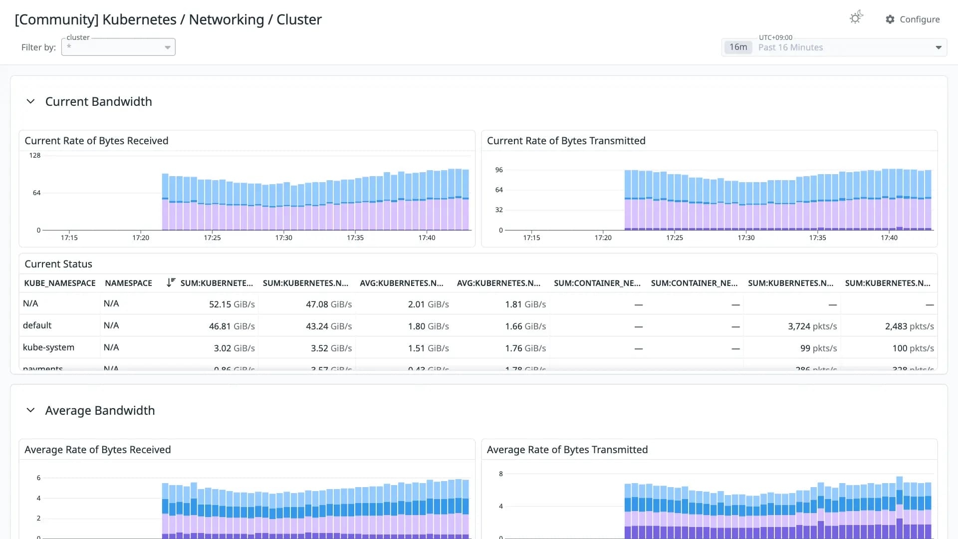Click the sort arrow in the Current Status header
This screenshot has height=539, width=958.
click(171, 282)
